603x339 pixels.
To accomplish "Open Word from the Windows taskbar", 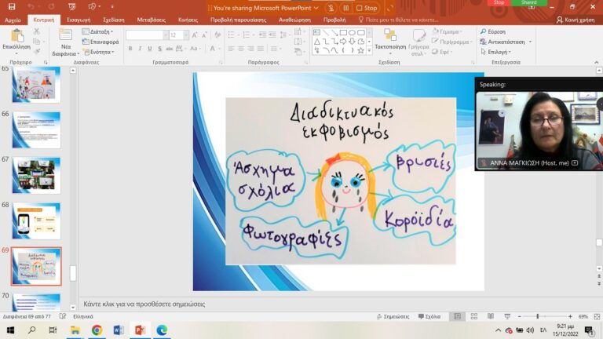I will click(119, 330).
